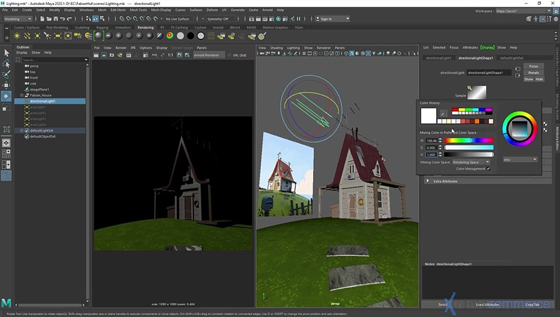Expand the defaultLightSet outliner node
Viewport: 560px width, 317px height.
pos(22,130)
